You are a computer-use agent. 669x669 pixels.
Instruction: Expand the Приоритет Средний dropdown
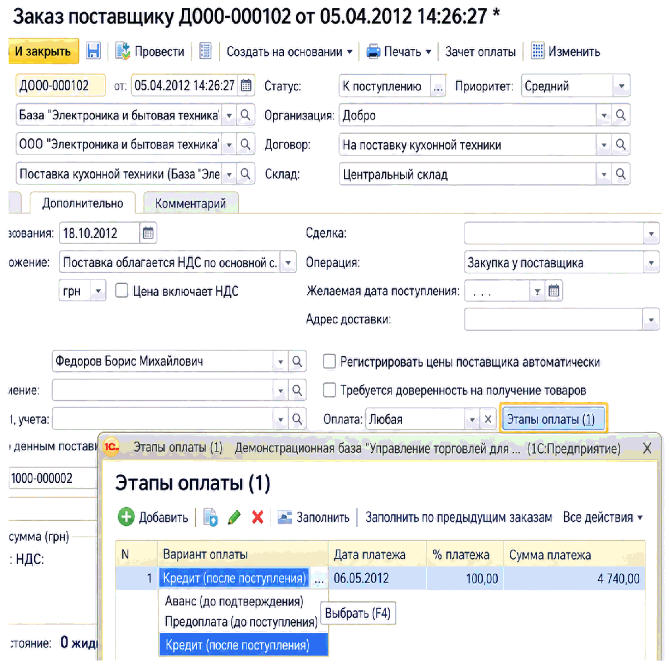[621, 86]
